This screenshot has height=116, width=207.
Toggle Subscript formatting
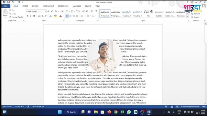coord(42,16)
